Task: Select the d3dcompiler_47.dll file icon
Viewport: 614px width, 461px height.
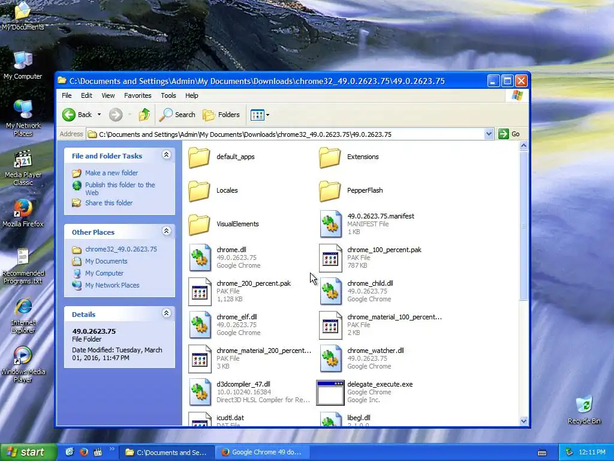Action: tap(200, 393)
